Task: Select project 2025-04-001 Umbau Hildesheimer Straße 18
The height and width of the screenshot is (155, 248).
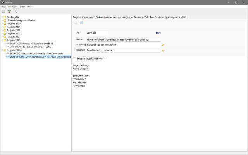Action: [31, 43]
